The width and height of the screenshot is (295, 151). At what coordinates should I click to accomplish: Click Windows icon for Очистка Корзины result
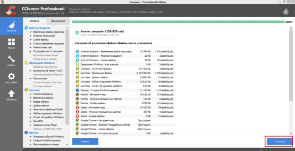coord(77,69)
